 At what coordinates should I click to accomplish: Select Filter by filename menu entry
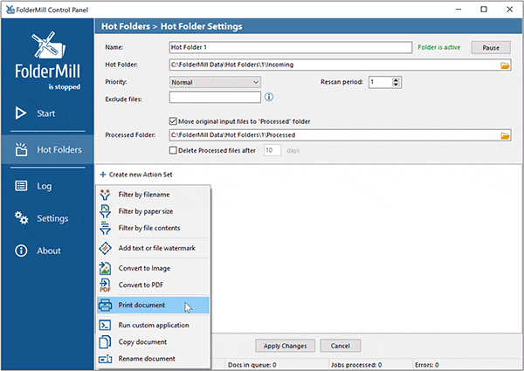(x=153, y=195)
